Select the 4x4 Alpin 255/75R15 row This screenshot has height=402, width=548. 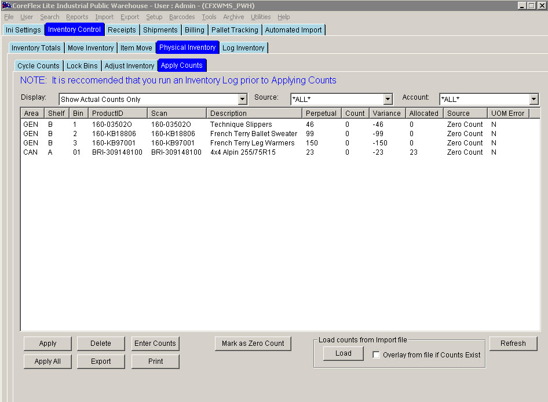280,152
